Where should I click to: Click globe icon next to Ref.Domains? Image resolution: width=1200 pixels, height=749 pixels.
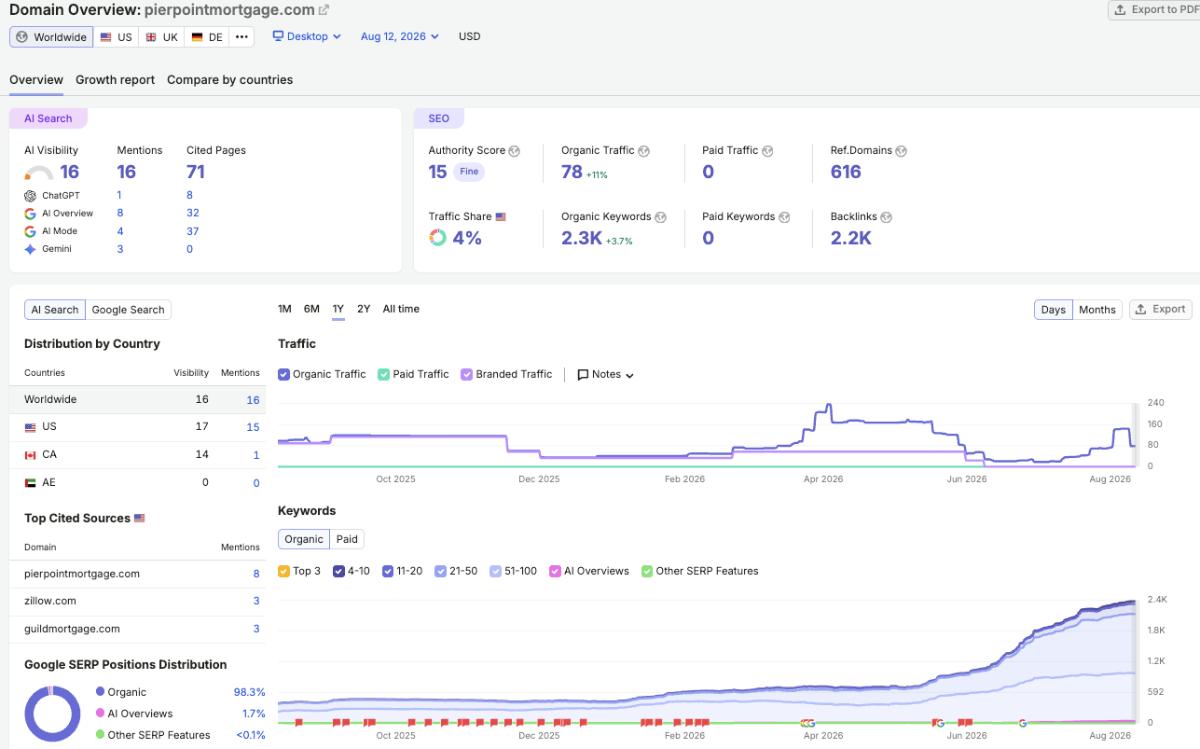902,151
